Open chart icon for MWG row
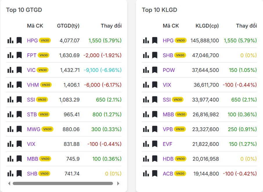This screenshot has width=263, height=192. [x=10, y=129]
